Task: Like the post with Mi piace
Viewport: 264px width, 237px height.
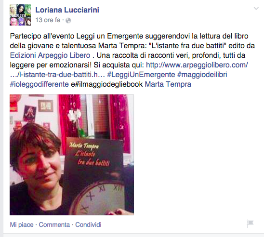Action: point(22,224)
